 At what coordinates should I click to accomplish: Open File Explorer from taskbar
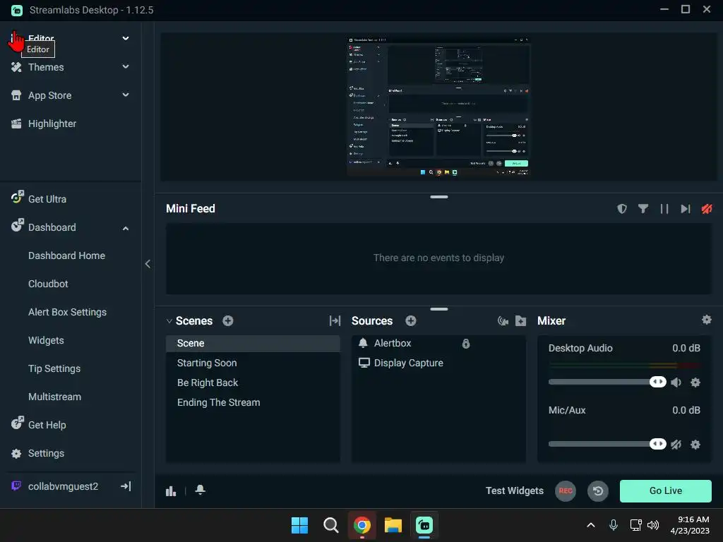coord(393,525)
